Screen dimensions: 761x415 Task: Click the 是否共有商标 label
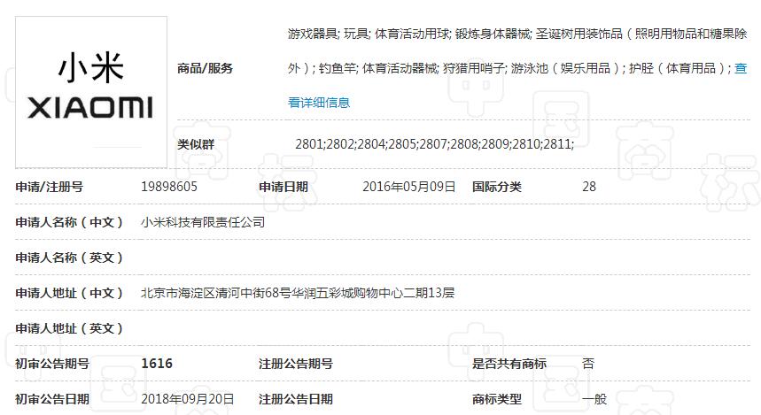click(509, 364)
